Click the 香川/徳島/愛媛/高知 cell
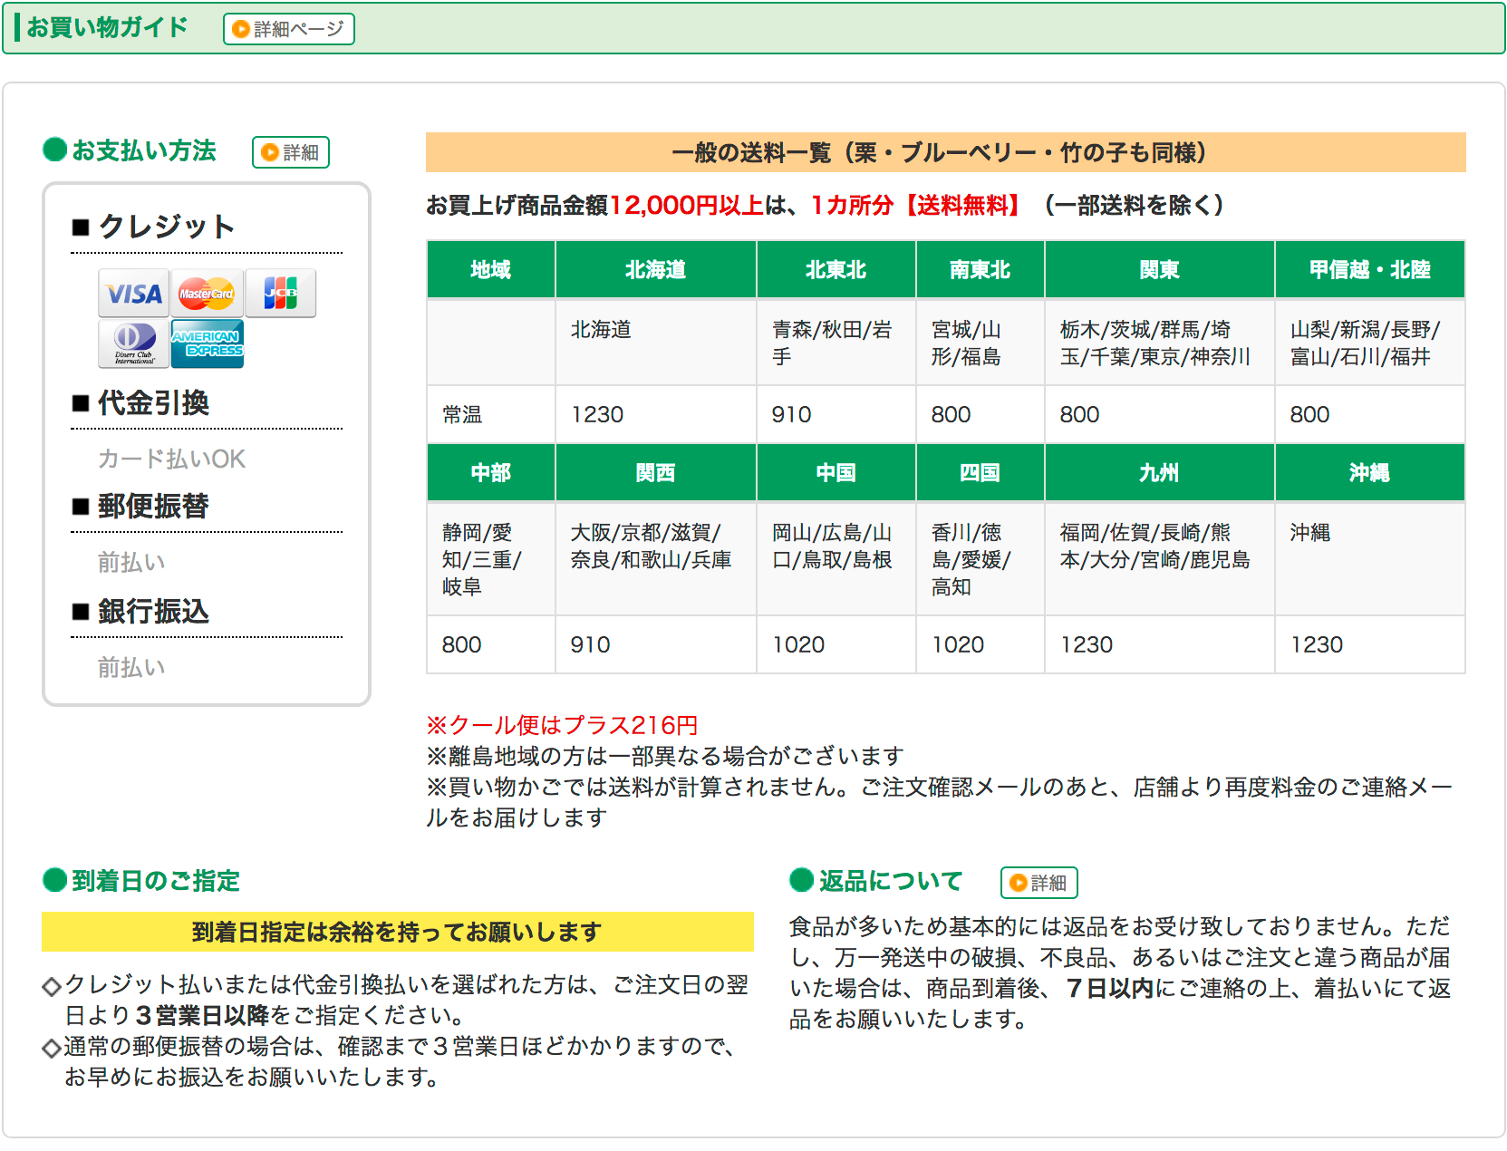1507x1151 pixels. click(x=980, y=559)
